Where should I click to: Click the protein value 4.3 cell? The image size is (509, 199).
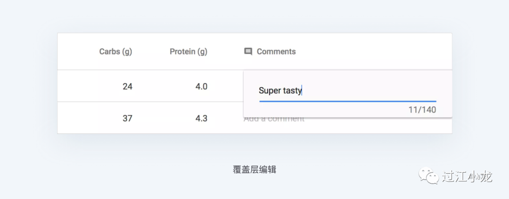201,118
